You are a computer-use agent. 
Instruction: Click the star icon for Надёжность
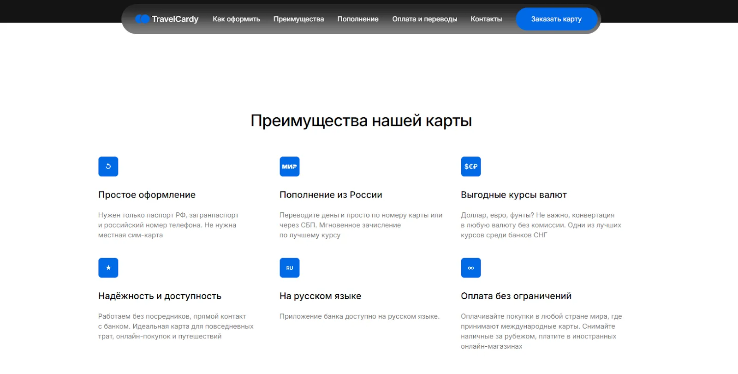point(108,268)
